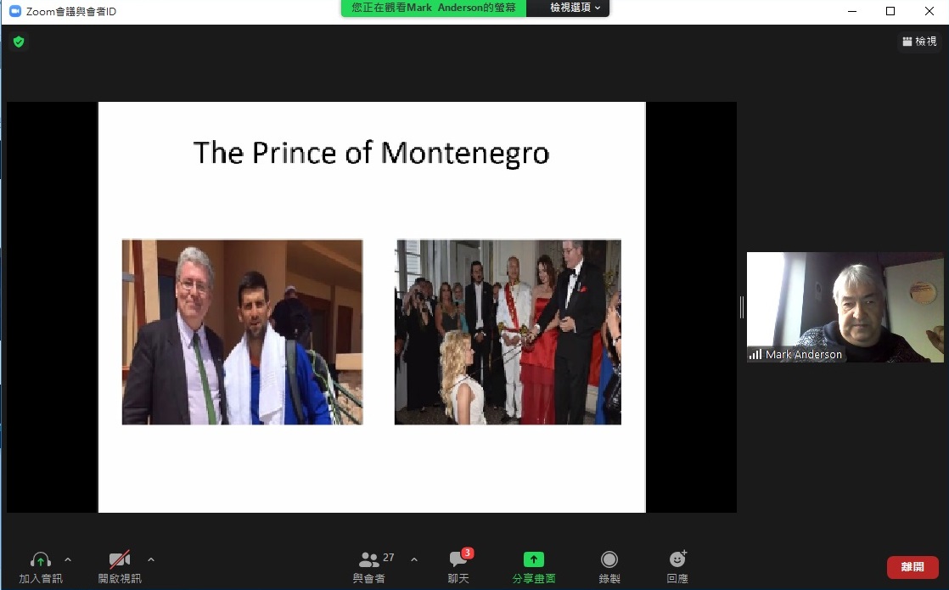Expand video options arrow next to camera

151,559
